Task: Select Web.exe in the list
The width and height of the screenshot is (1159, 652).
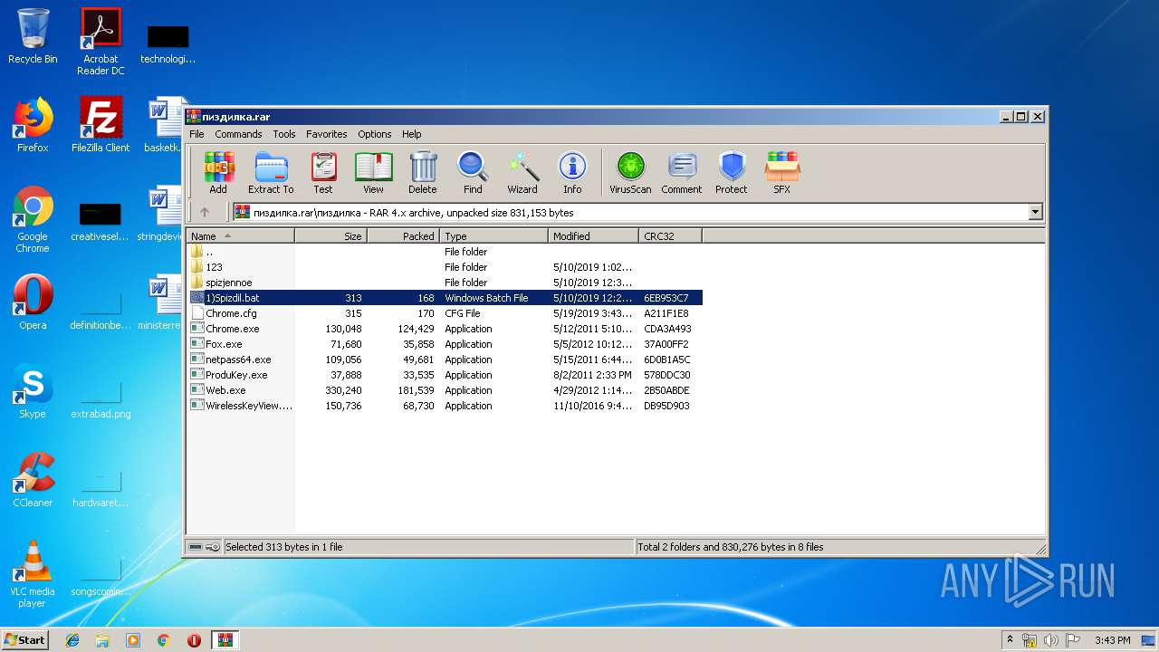Action: tap(445, 390)
